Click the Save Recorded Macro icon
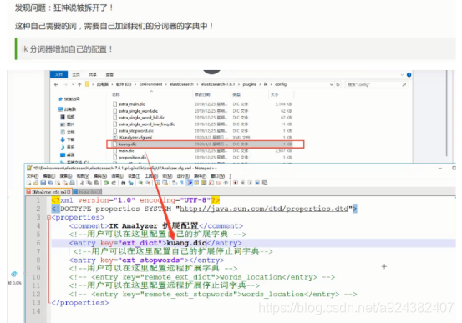 tap(265, 183)
